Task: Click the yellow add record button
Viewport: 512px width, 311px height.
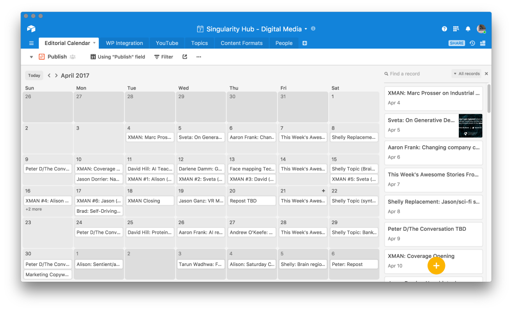Action: click(436, 265)
